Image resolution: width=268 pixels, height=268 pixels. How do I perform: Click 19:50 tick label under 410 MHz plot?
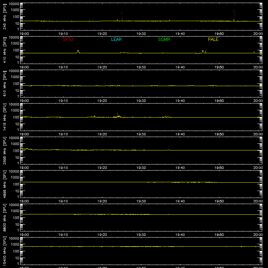click(x=219, y=67)
